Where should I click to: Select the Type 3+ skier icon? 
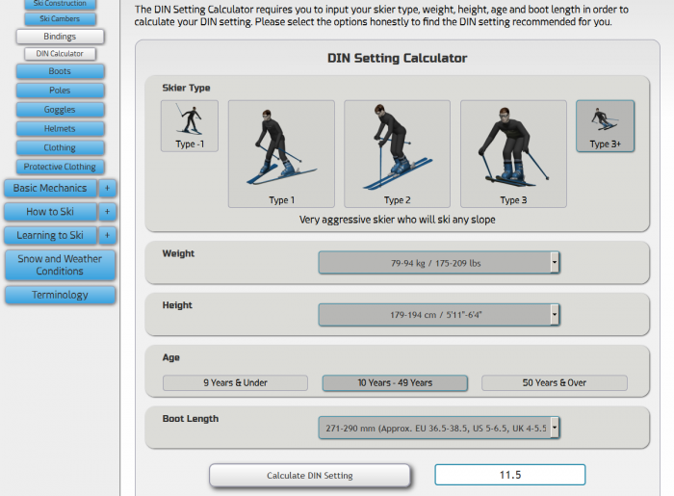click(x=606, y=126)
